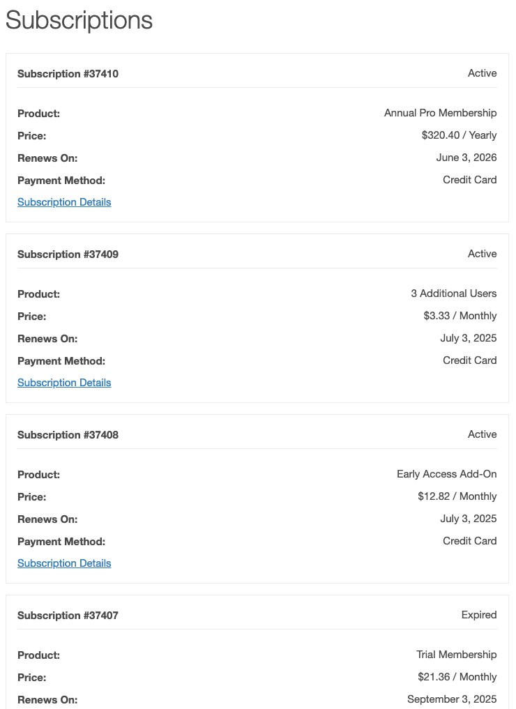Click the Subscriptions page heading

tap(79, 20)
